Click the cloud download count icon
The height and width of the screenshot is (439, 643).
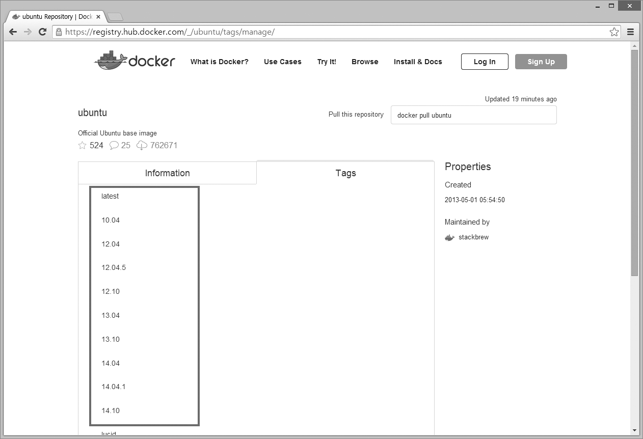click(x=142, y=146)
